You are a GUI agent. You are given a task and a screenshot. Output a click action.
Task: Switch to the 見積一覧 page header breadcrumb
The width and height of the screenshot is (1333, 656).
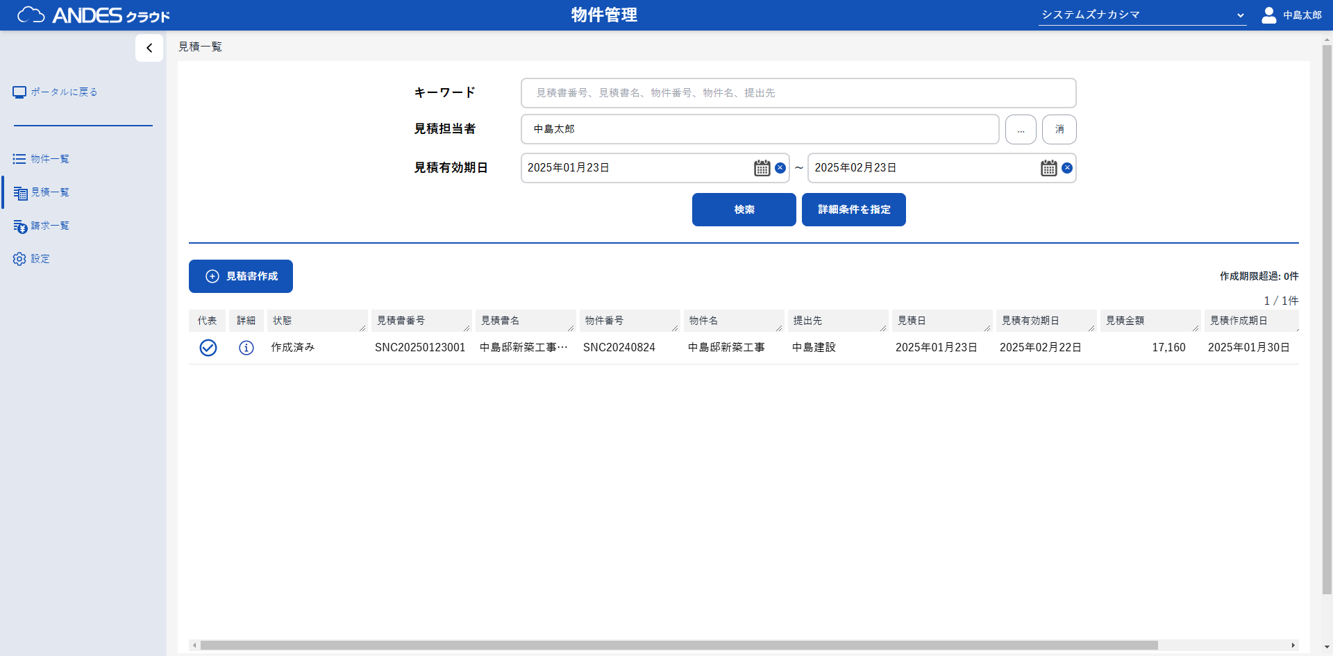pos(200,47)
